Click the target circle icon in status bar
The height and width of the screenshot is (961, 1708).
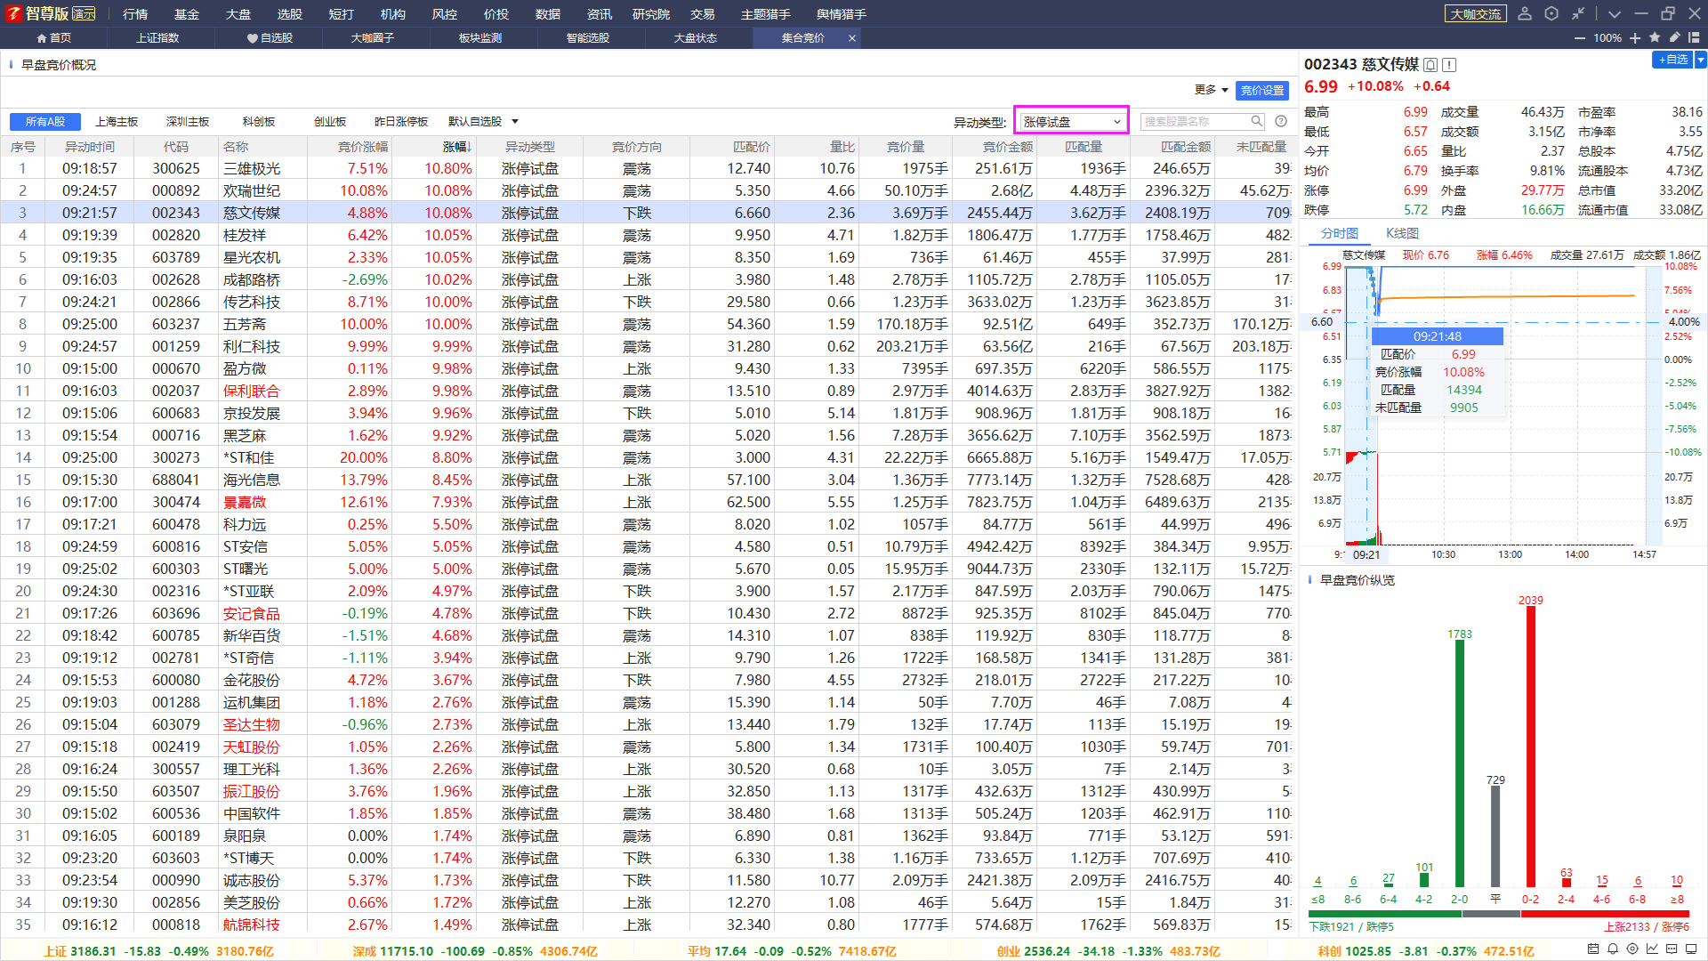click(x=1632, y=949)
